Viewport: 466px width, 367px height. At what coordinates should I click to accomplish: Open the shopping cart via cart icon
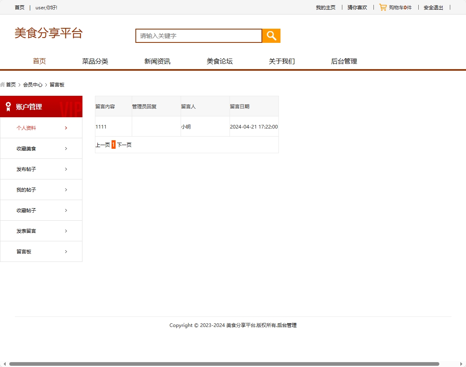(382, 7)
